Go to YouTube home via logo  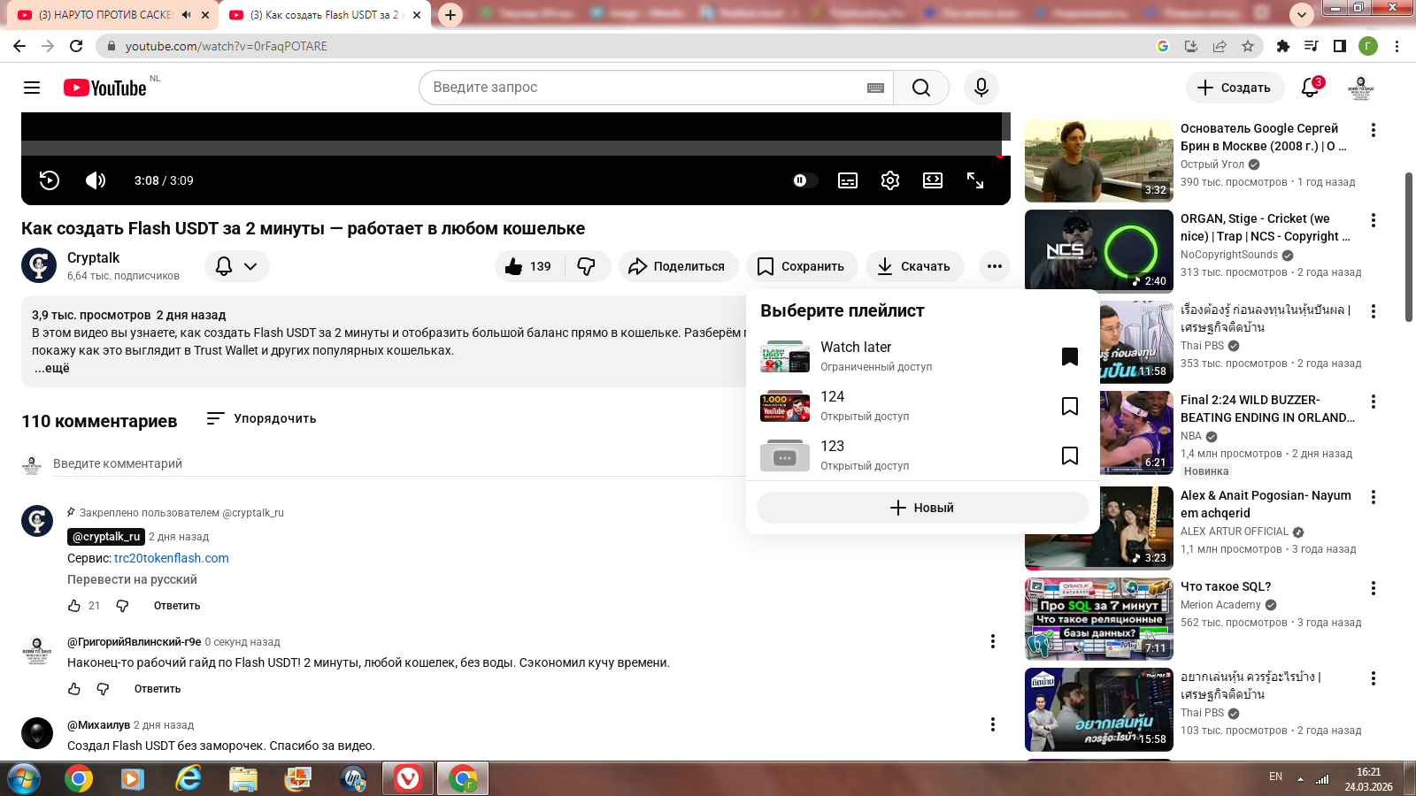105,88
